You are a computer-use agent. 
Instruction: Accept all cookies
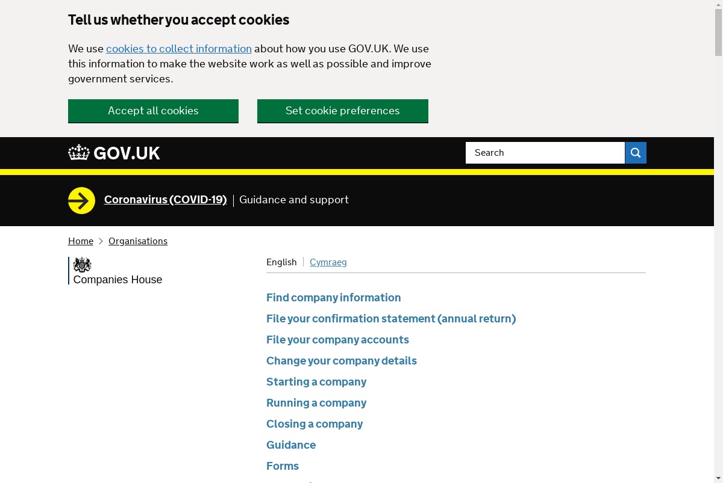tap(153, 111)
